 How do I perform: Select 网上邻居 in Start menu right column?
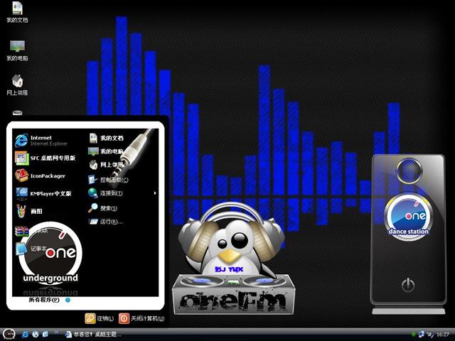pyautogui.click(x=106, y=165)
